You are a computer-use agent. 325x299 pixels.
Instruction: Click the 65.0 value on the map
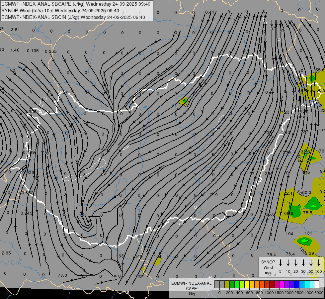[270, 214]
